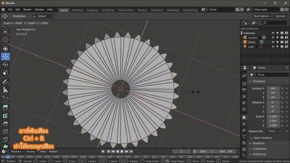Open the Mesh Options dropdown
Viewport: 290px width, 163px height.
(x=262, y=16)
